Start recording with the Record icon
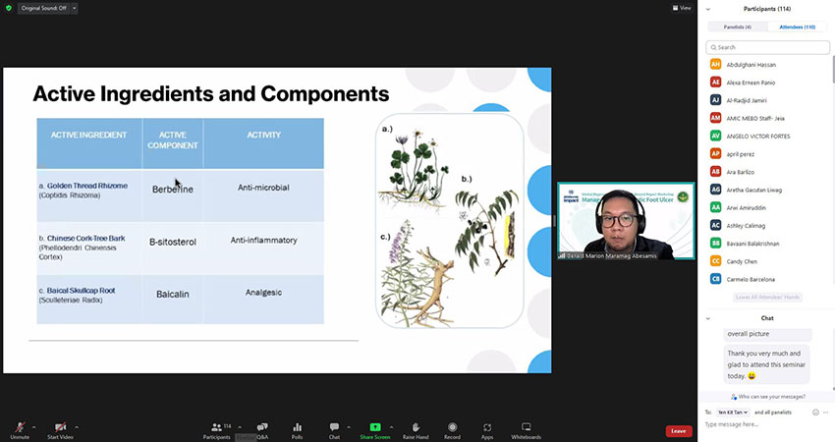This screenshot has height=442, width=835. click(452, 427)
